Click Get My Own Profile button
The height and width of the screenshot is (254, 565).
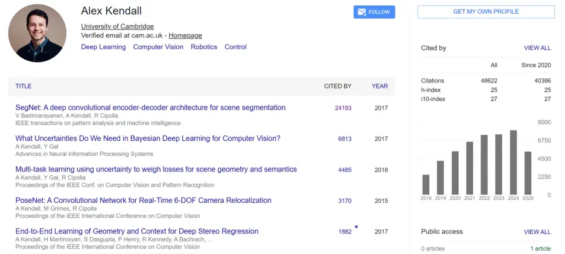click(486, 12)
